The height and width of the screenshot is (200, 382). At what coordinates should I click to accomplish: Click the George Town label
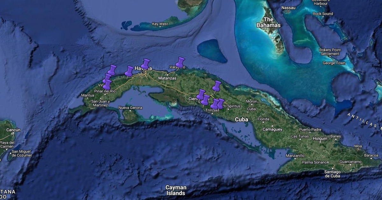click(334, 63)
